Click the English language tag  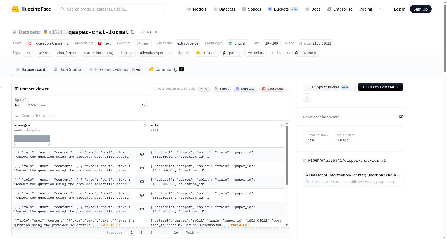coord(237,43)
